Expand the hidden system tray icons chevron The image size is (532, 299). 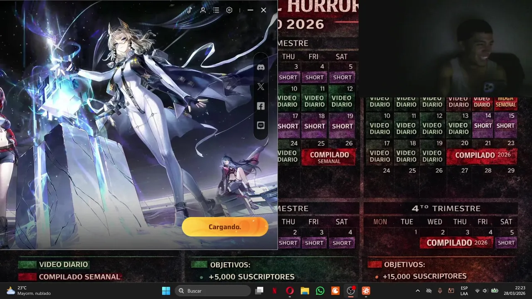pos(418,291)
